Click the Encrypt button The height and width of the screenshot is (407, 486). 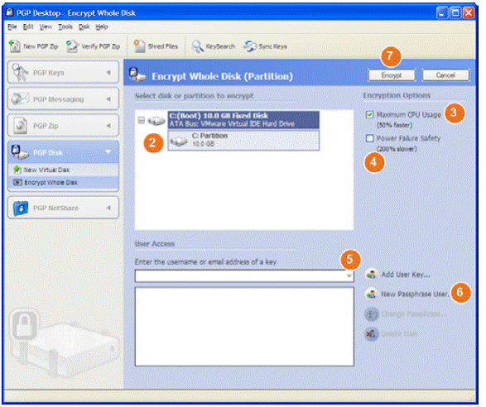point(392,75)
